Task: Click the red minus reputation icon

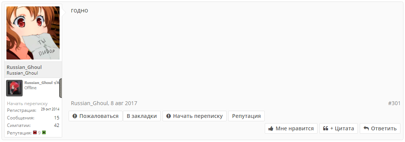Action: 35,133
